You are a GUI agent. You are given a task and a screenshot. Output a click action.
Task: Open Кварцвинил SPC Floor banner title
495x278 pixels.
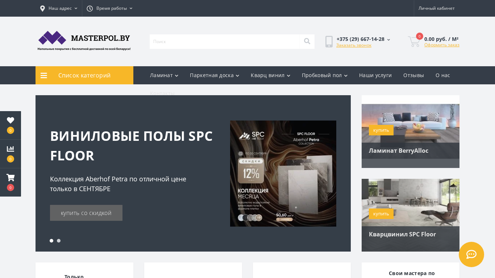point(402,234)
